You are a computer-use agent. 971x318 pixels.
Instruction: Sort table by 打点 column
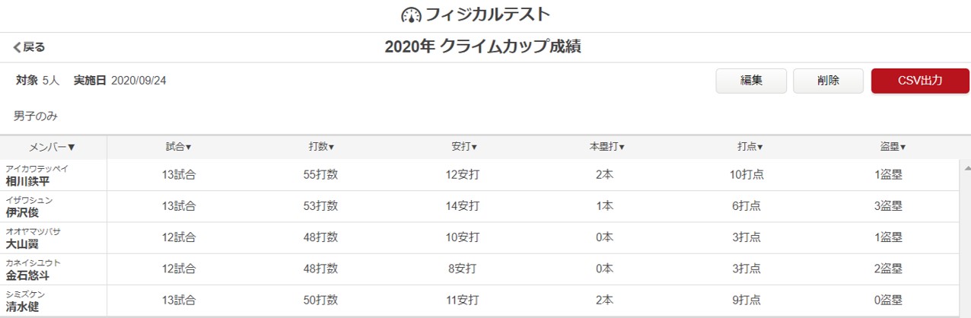click(x=749, y=147)
